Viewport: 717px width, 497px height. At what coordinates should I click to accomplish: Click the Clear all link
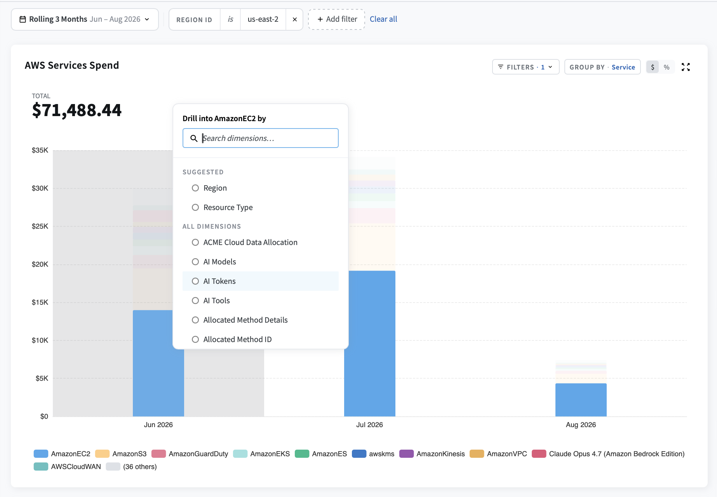(383, 19)
